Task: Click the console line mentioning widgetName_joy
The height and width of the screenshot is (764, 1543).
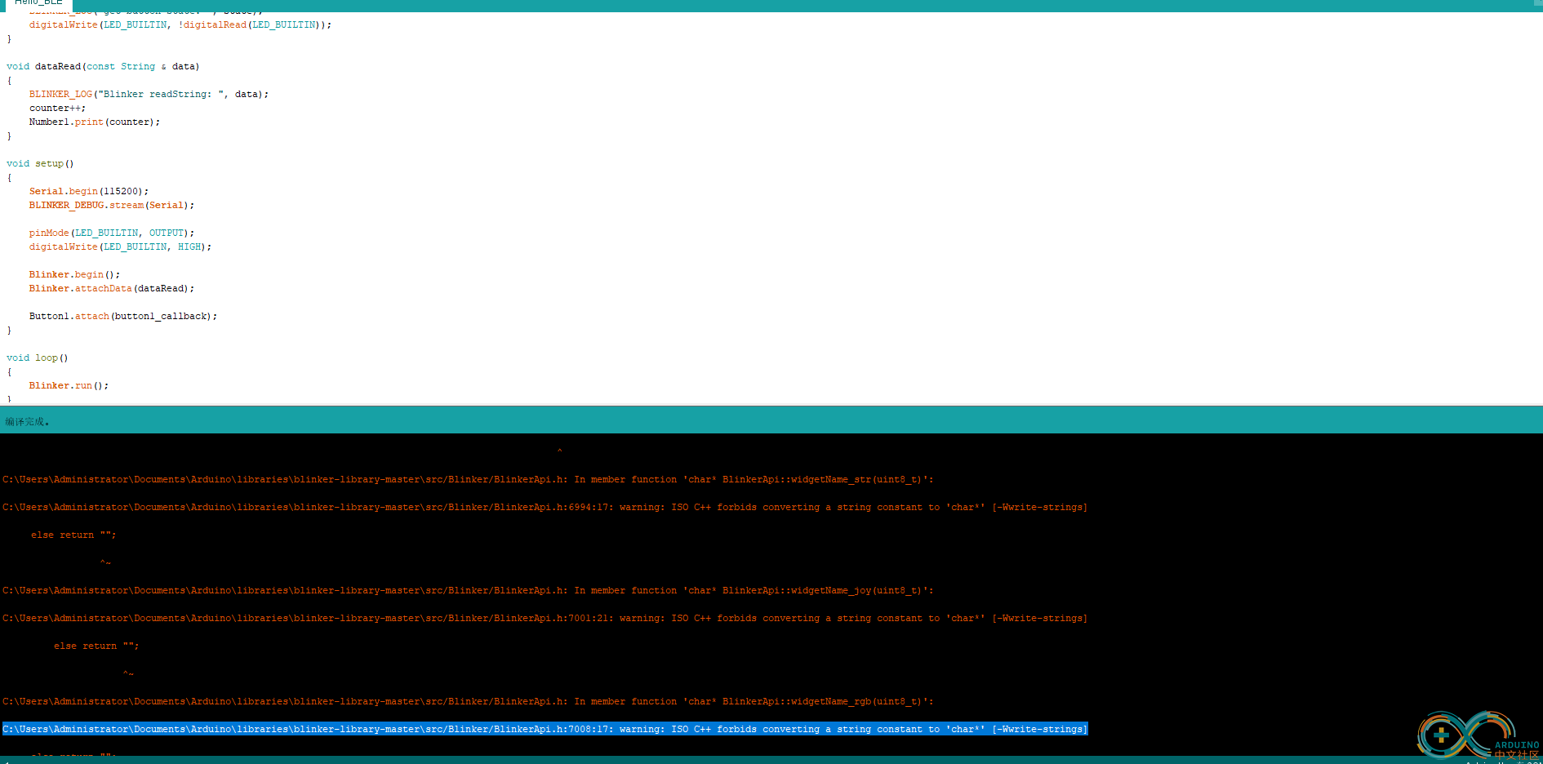Action: coord(468,591)
